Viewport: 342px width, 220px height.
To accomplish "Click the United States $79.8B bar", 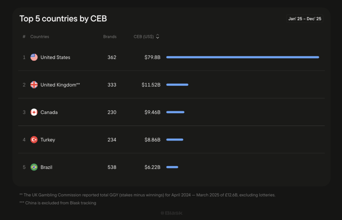I will pyautogui.click(x=242, y=57).
